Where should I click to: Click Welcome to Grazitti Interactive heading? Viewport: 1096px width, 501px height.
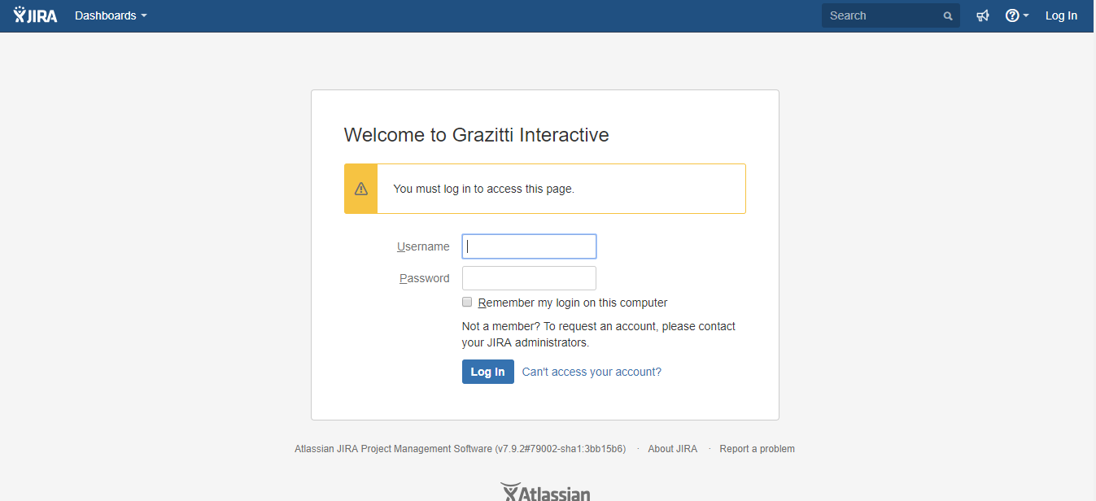click(x=477, y=135)
